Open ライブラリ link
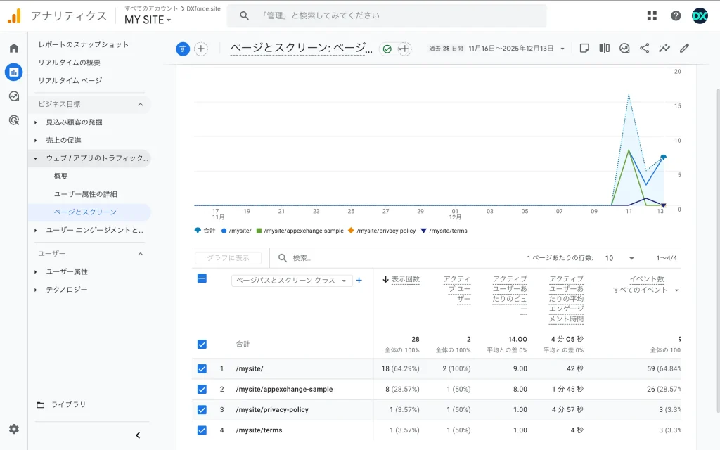Image resolution: width=720 pixels, height=450 pixels. [x=68, y=404]
